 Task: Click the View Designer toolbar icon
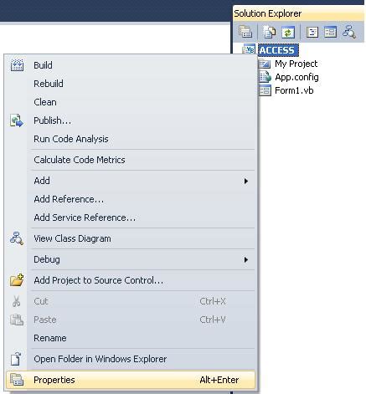pos(330,32)
